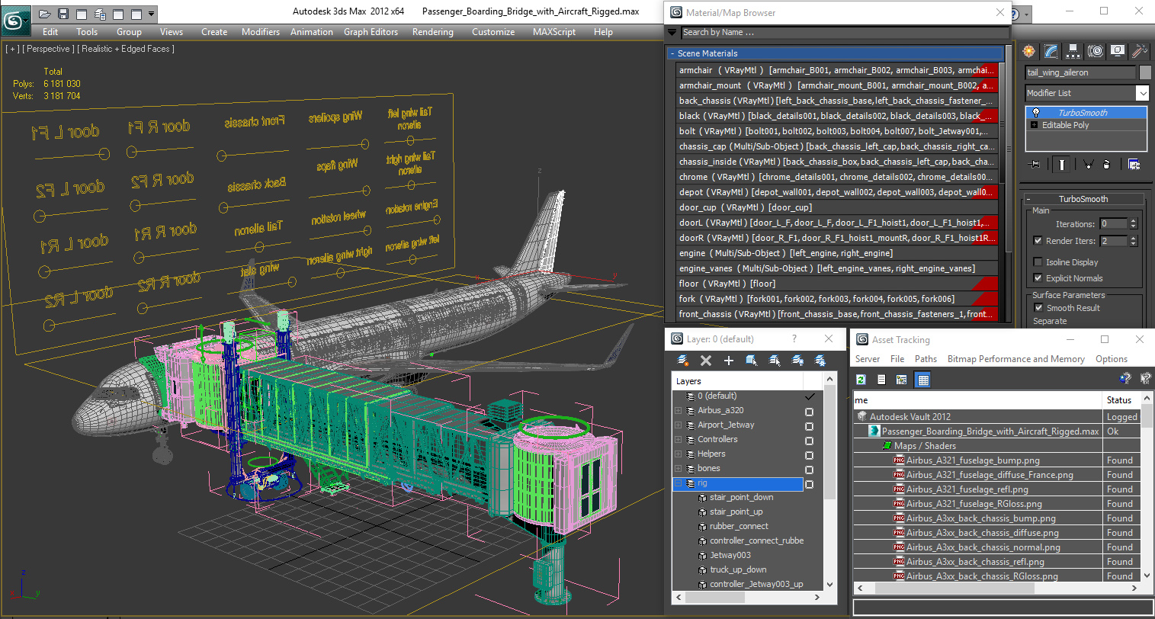
Task: Toggle the Render Iters checkbox
Action: tap(1038, 241)
